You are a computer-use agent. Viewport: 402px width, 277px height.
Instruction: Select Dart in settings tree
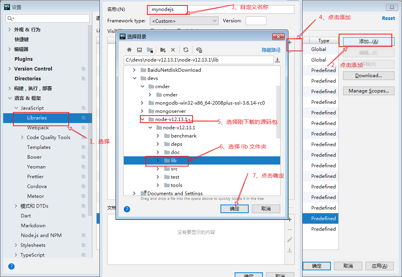pyautogui.click(x=26, y=215)
